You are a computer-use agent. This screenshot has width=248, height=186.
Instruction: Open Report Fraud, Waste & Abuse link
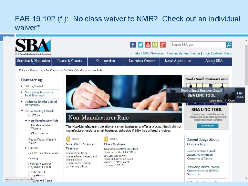[x=42, y=141]
